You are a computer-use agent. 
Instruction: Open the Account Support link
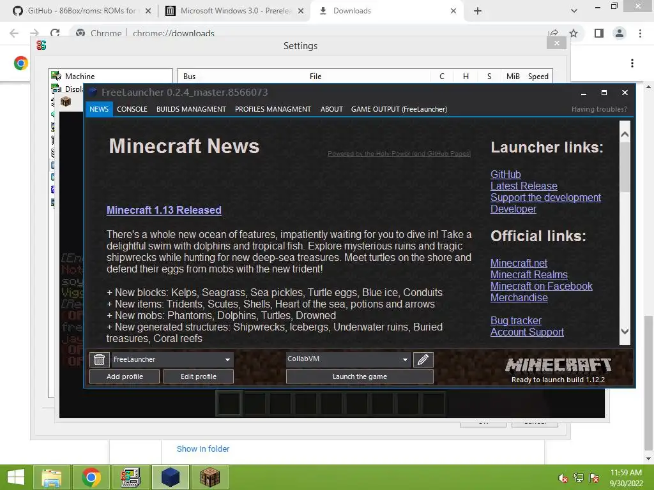coord(527,332)
